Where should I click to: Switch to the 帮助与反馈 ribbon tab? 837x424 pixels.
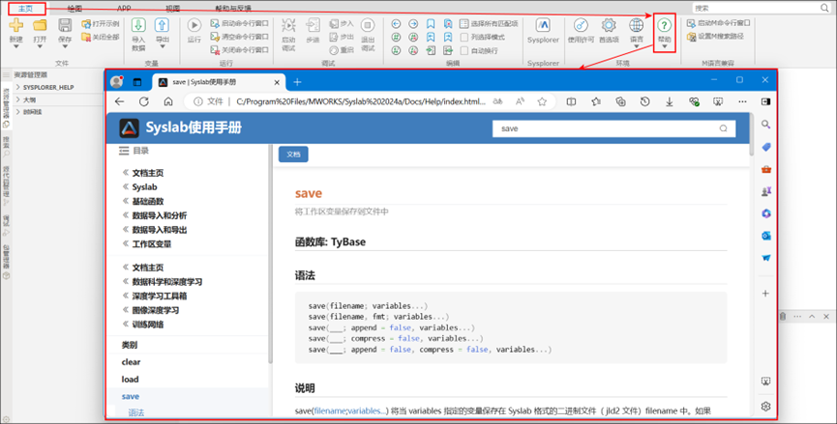coord(233,9)
